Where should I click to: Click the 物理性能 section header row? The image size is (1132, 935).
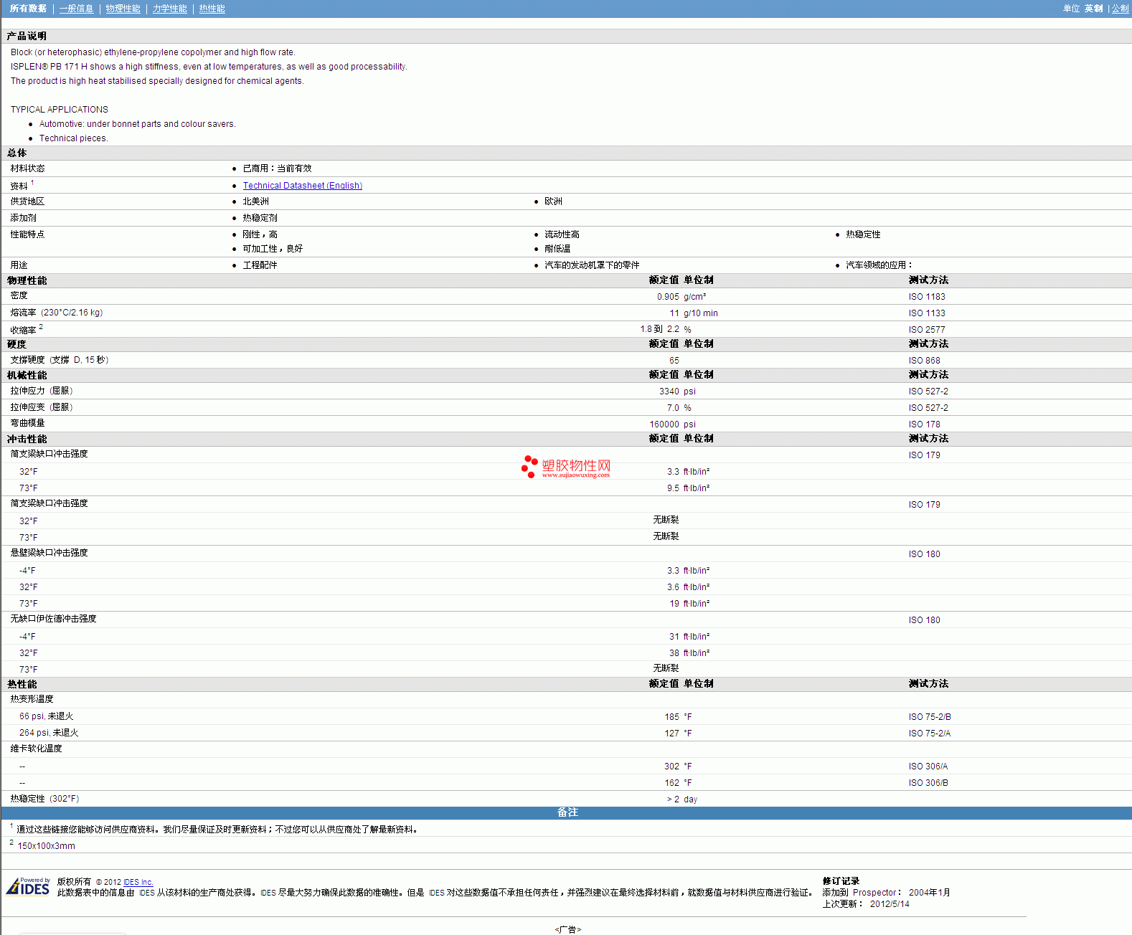(27, 280)
